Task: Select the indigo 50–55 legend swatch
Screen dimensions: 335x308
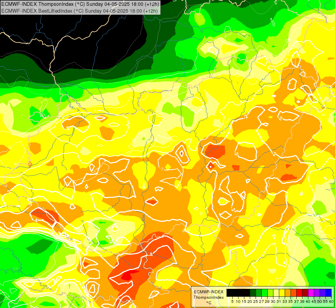Action: click(x=323, y=293)
